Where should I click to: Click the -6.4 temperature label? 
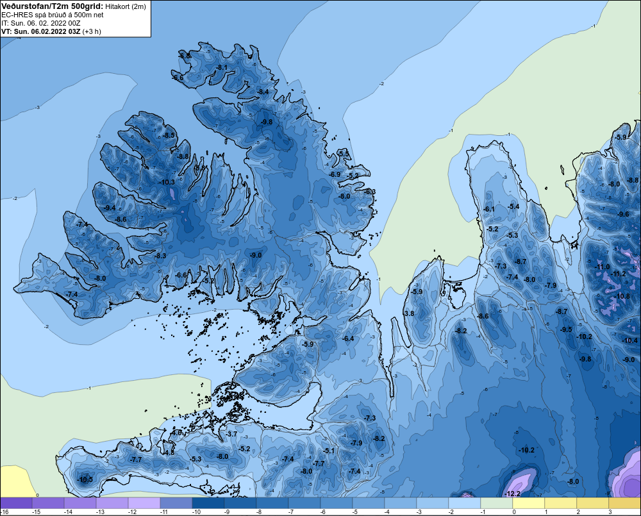click(348, 338)
